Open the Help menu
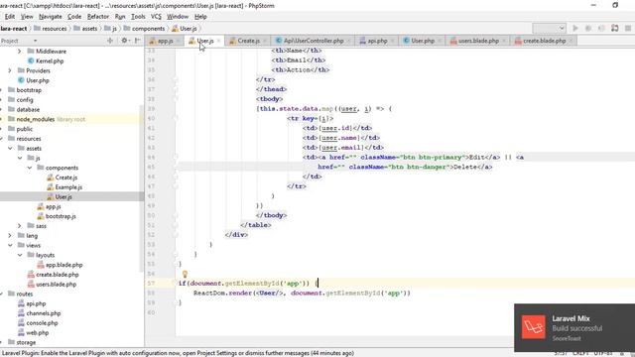635x357 pixels. pyautogui.click(x=200, y=17)
